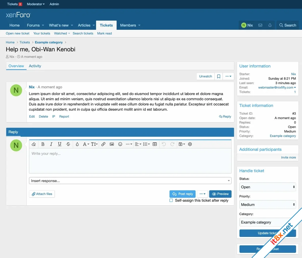Reply to Nix's message
Viewport: 302px width, 258px height.
click(x=225, y=116)
